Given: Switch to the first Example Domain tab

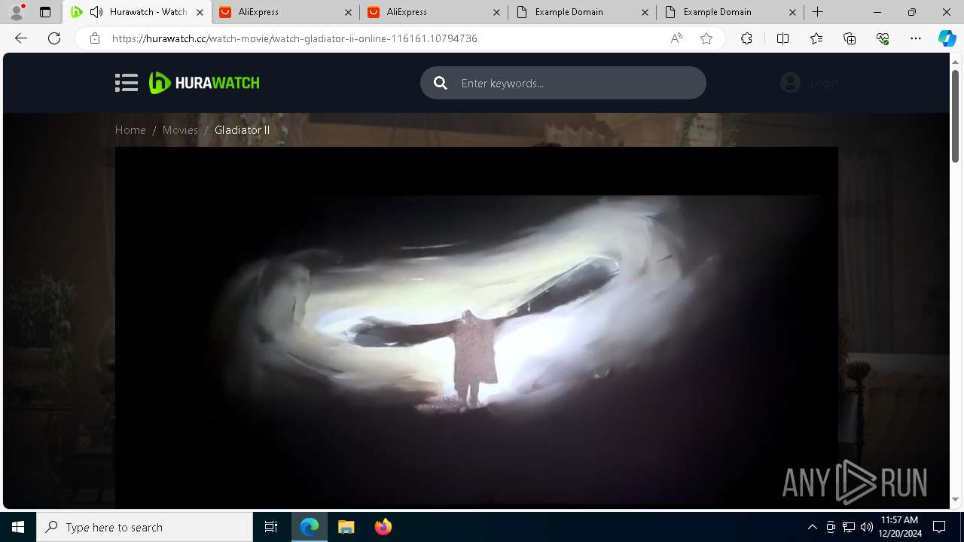Looking at the screenshot, I should pyautogui.click(x=582, y=12).
